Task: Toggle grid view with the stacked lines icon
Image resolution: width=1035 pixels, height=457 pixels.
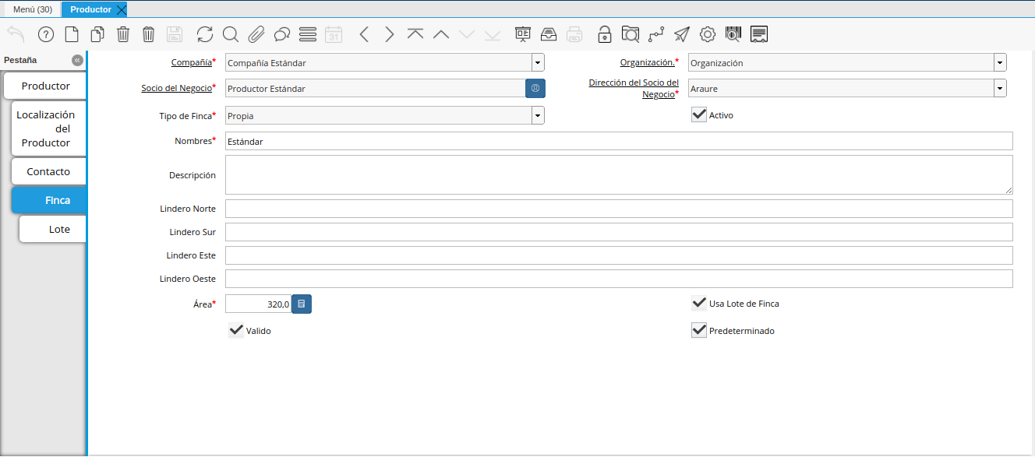Action: (308, 34)
